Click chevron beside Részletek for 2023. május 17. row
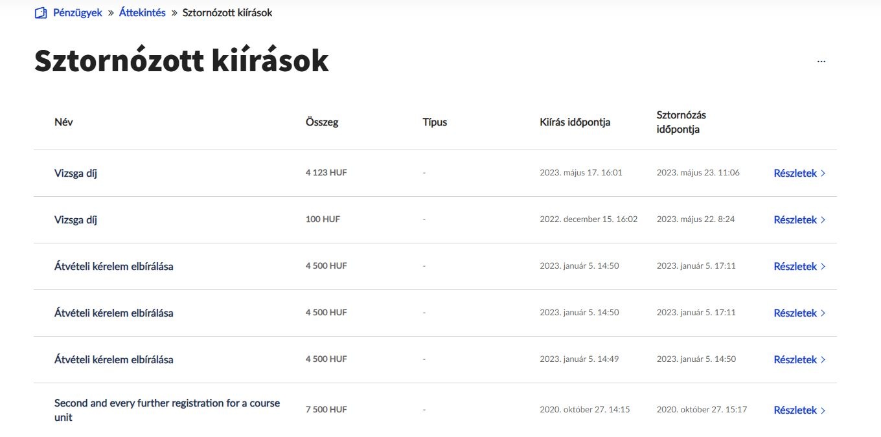This screenshot has width=881, height=437. (823, 174)
